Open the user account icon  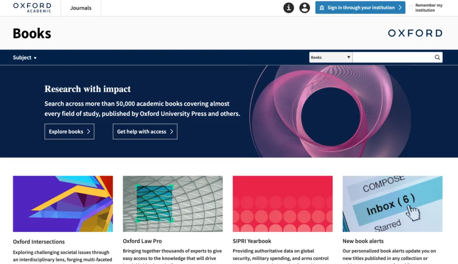pyautogui.click(x=304, y=8)
